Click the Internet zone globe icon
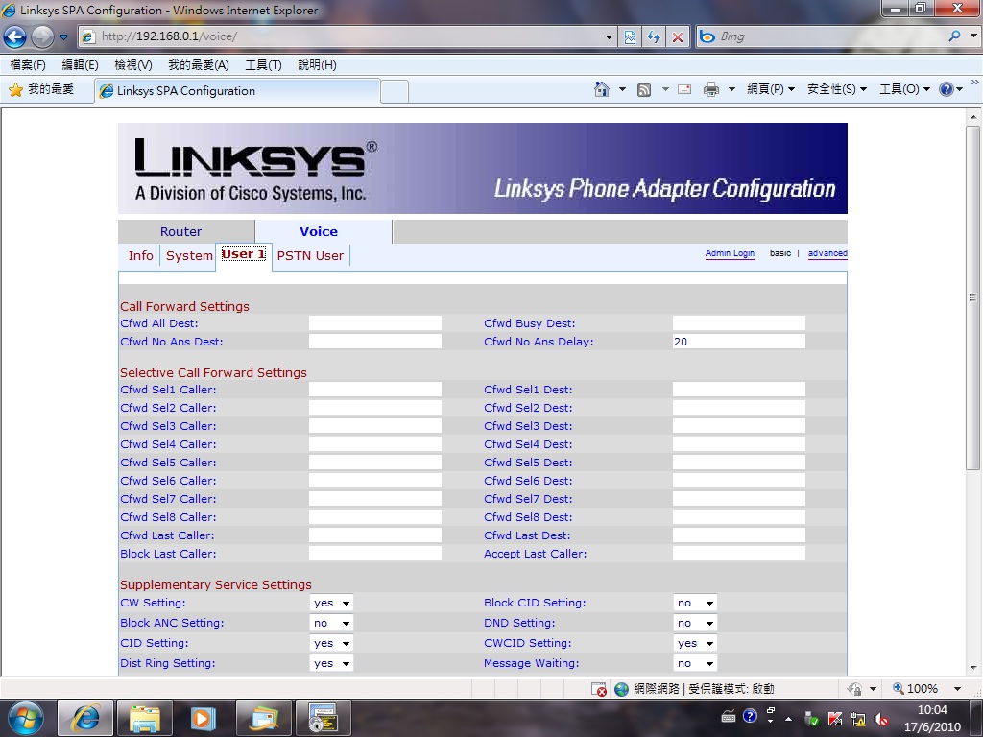983x737 pixels. point(621,689)
